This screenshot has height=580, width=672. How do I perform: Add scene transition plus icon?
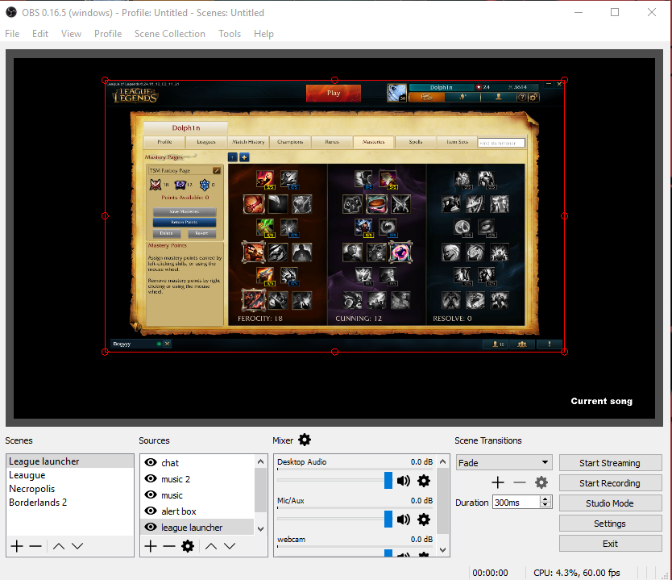[x=498, y=482]
